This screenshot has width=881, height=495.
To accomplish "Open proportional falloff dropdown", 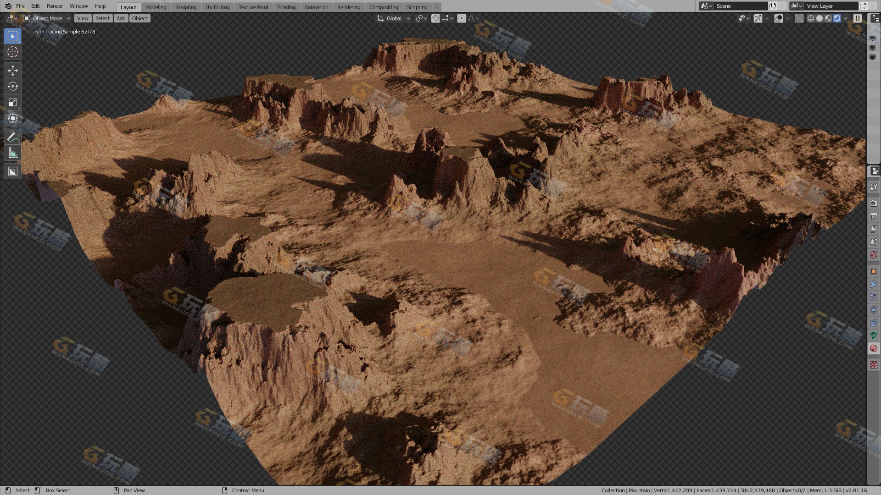I will [473, 18].
